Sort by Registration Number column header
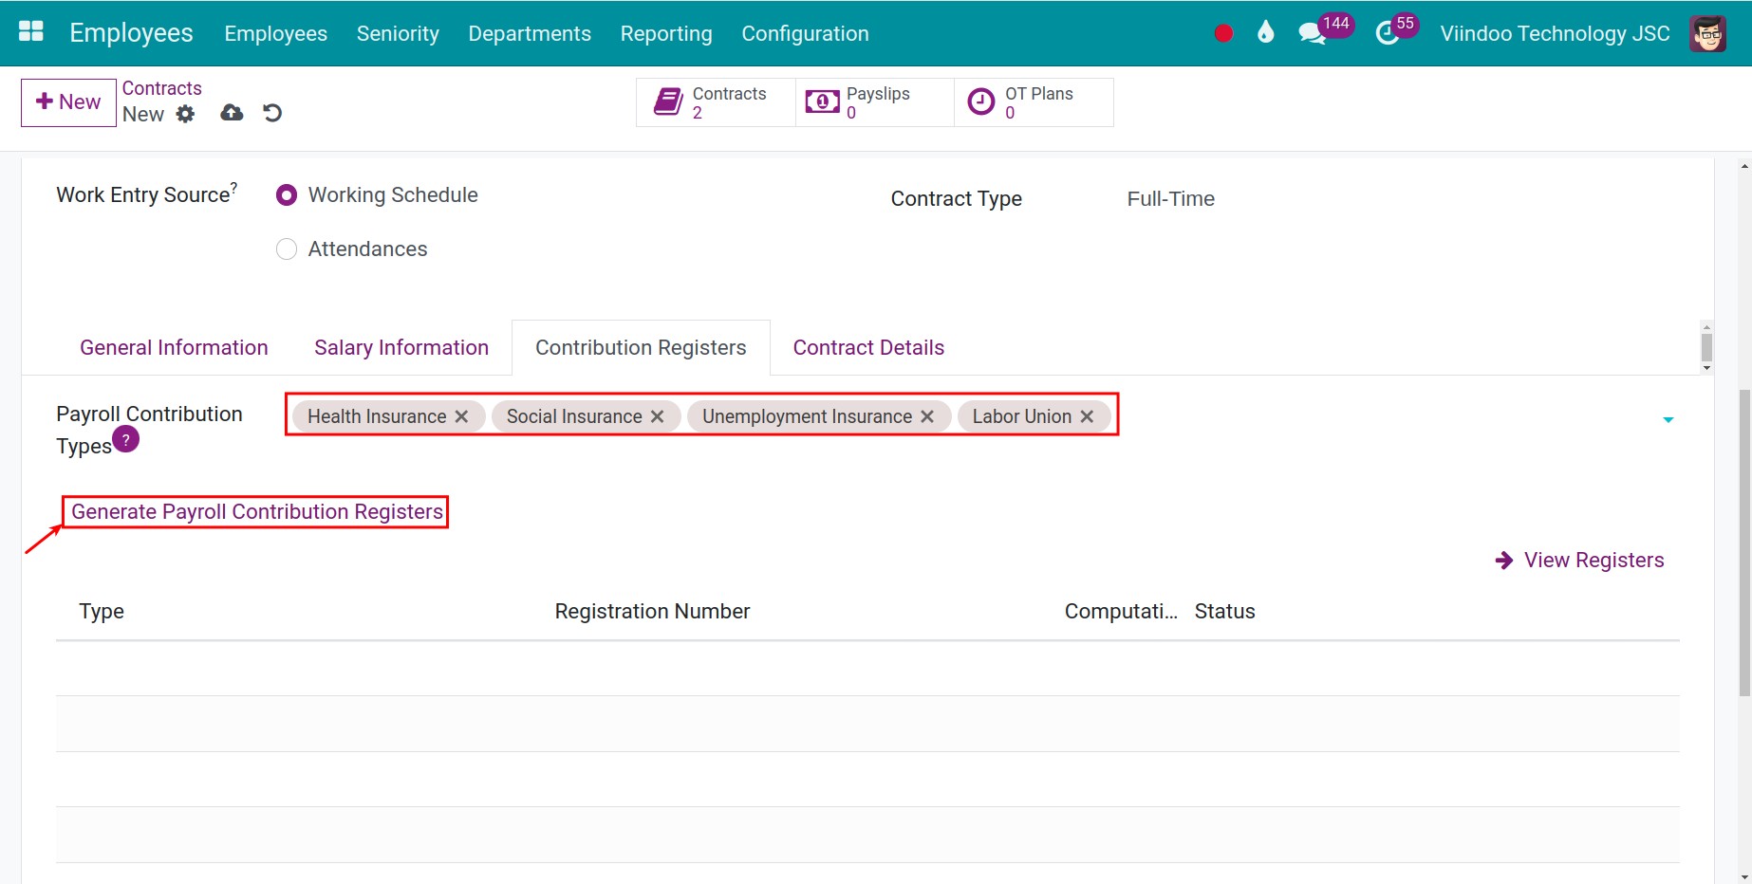 pos(652,612)
